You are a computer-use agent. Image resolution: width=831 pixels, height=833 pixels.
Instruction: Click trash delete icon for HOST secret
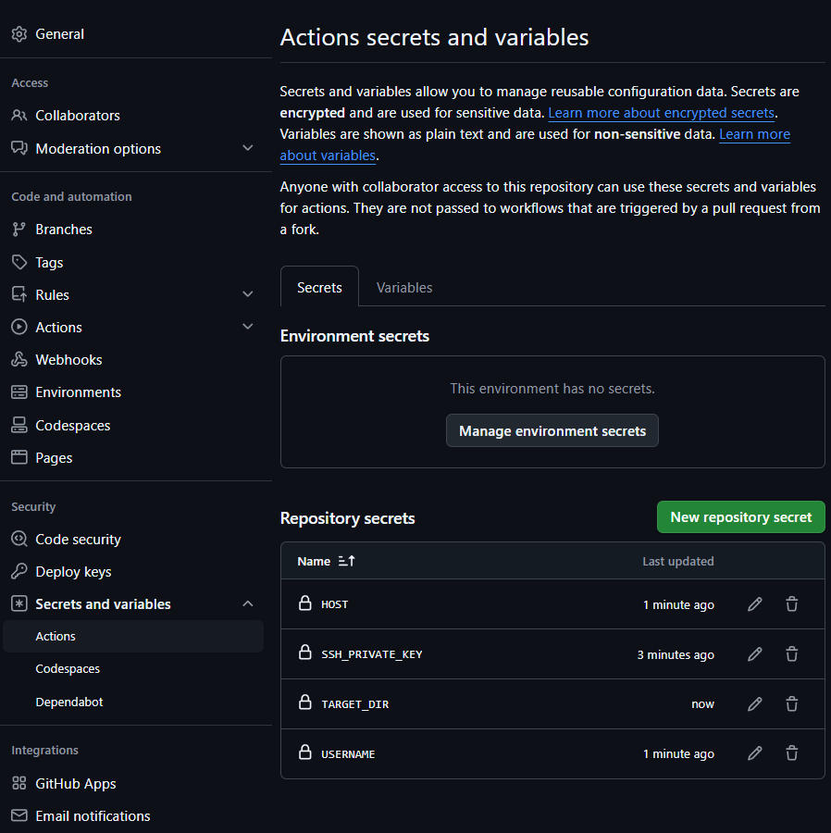tap(792, 604)
